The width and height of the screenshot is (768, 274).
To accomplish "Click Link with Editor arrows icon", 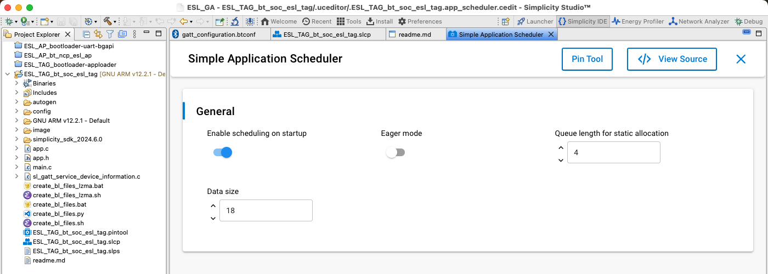I will [x=98, y=34].
